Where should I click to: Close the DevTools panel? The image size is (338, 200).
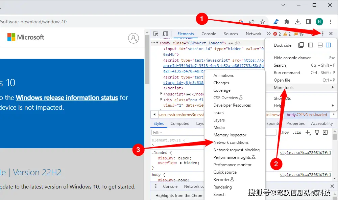(331, 34)
